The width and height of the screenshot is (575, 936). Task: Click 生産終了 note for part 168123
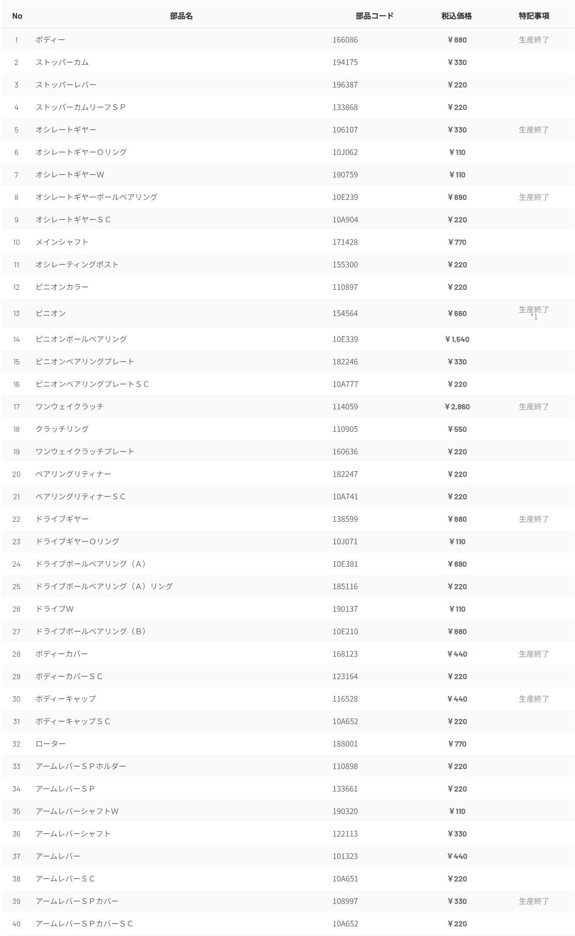coord(534,654)
